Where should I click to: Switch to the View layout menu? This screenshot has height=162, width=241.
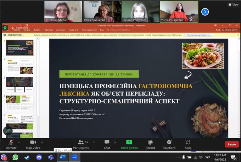(x=233, y=5)
